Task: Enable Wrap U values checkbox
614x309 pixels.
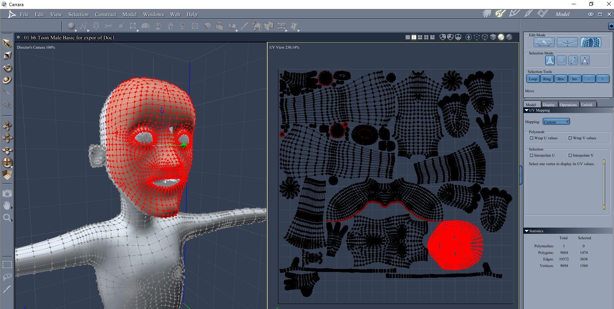Action: [x=531, y=138]
